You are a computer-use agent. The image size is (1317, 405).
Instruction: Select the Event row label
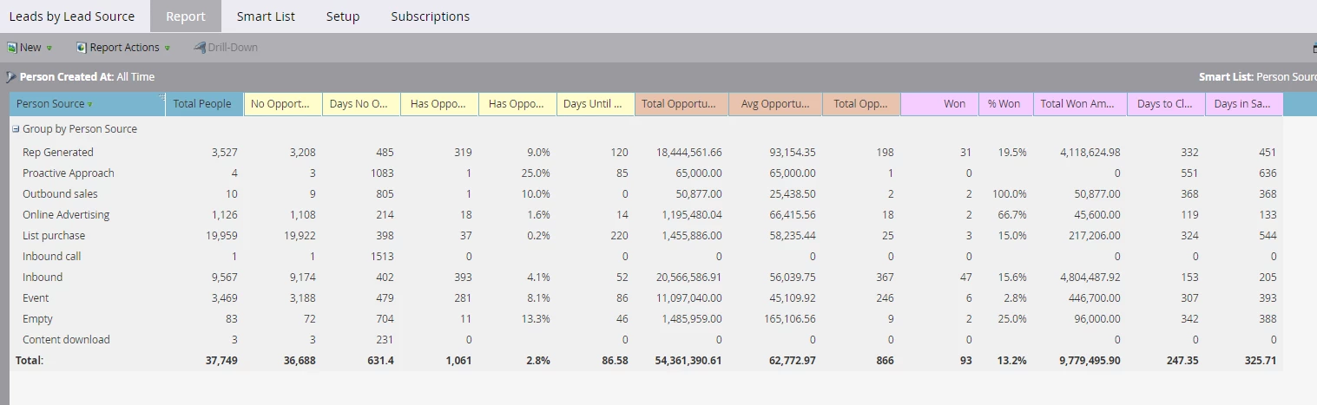click(37, 298)
